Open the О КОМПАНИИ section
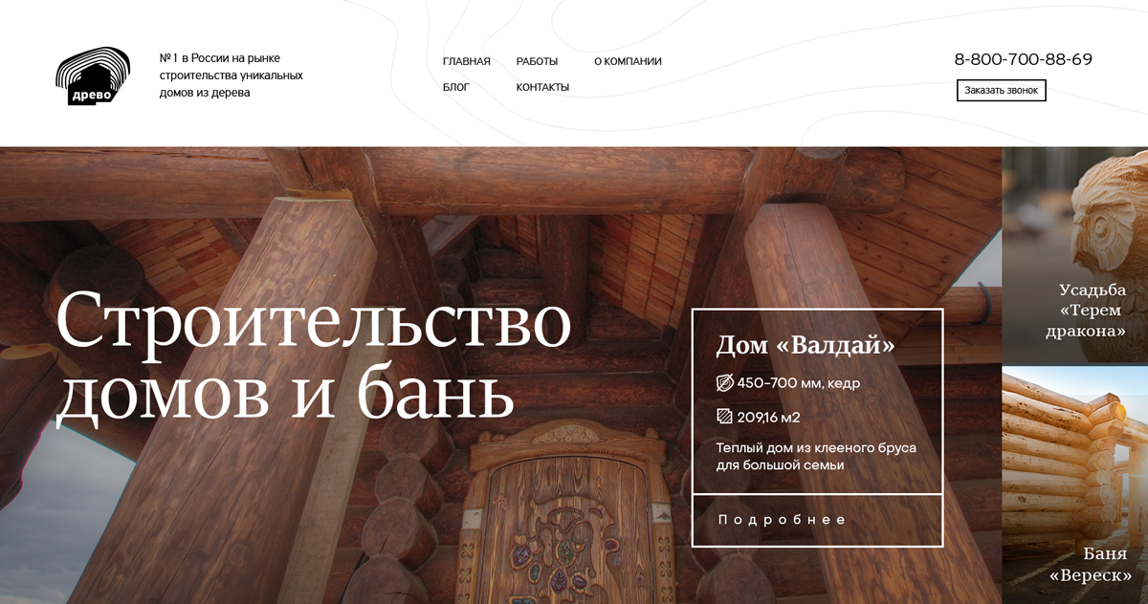This screenshot has height=604, width=1148. click(628, 62)
